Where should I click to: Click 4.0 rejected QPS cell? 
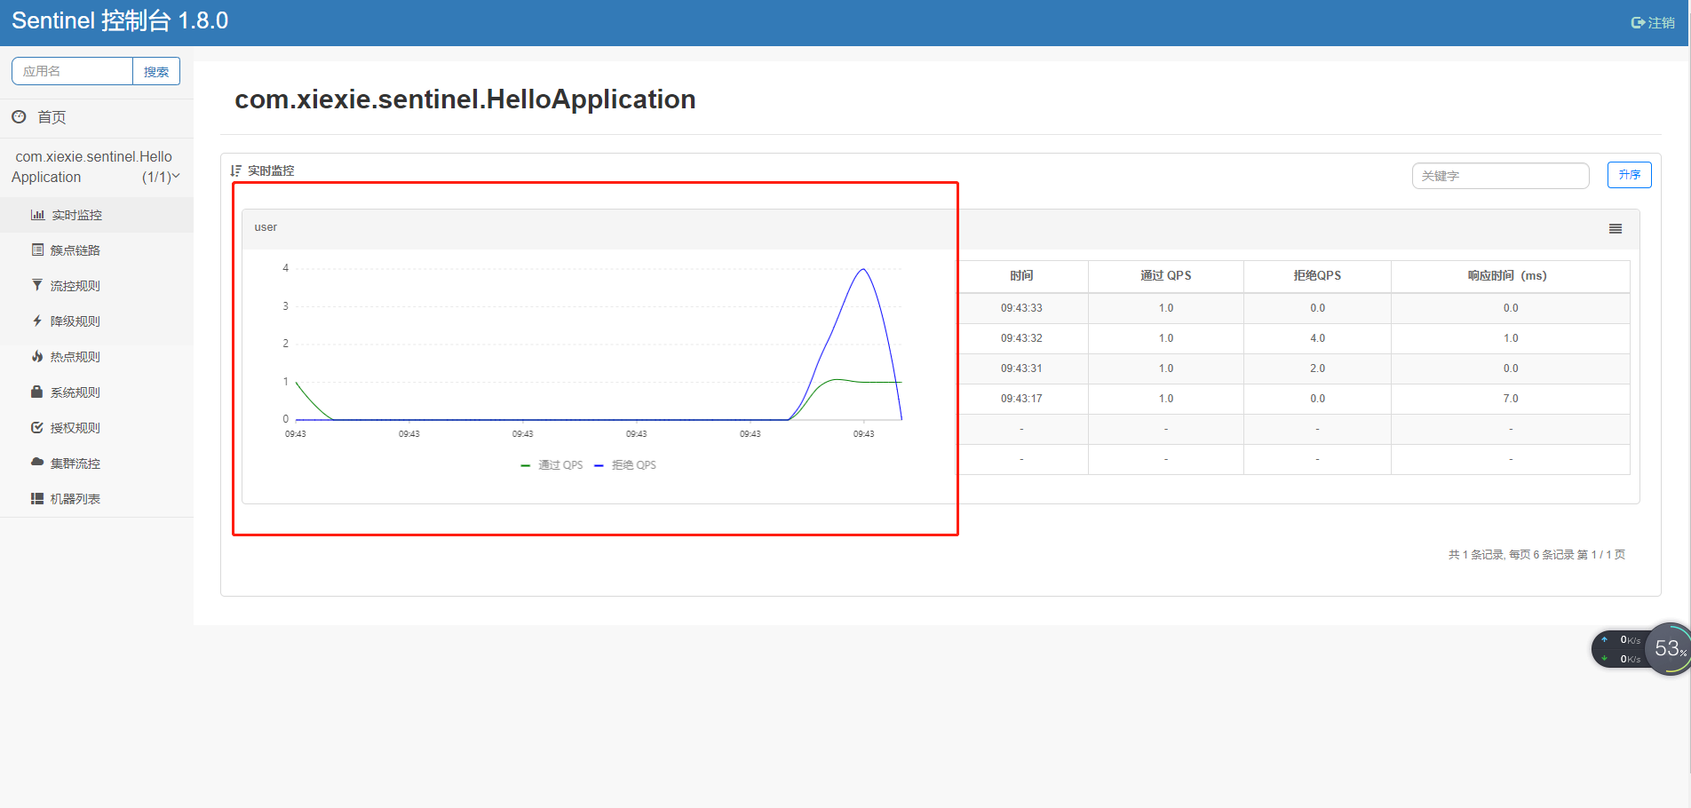click(x=1317, y=338)
